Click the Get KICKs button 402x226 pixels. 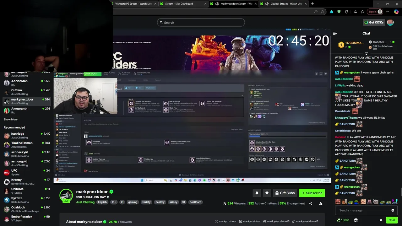(x=374, y=22)
